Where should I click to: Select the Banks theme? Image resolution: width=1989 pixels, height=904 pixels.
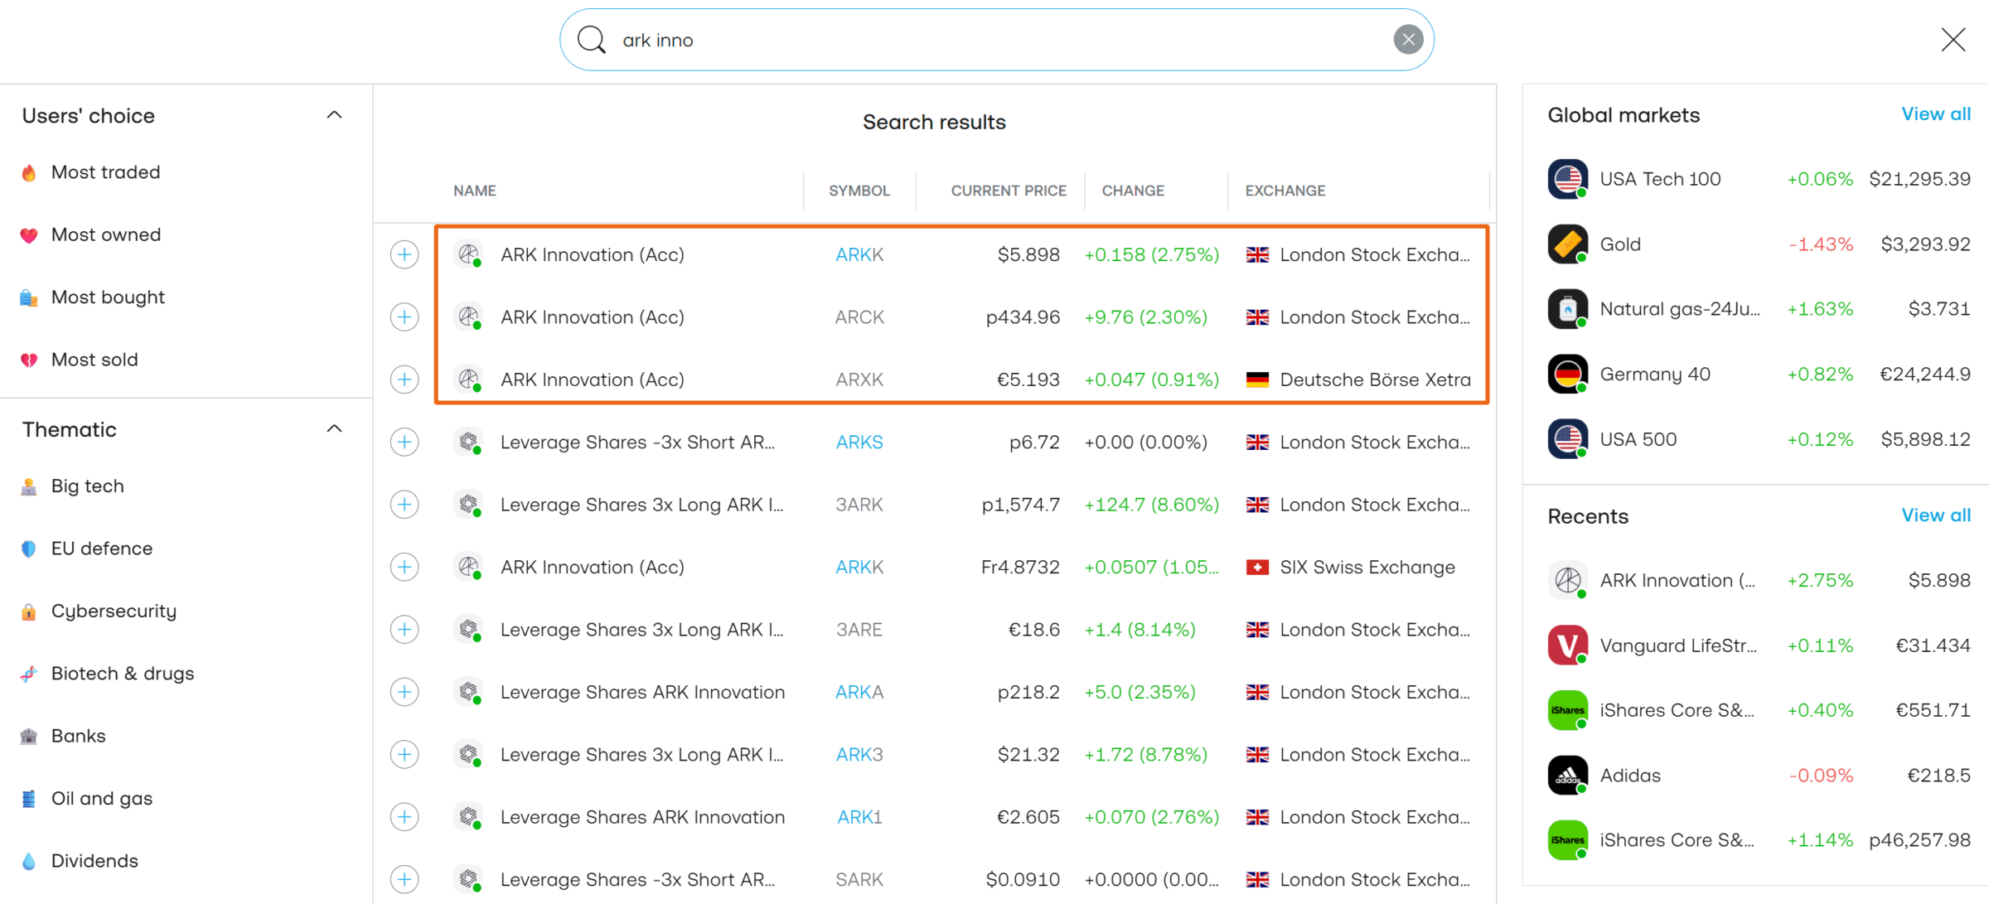click(x=78, y=736)
